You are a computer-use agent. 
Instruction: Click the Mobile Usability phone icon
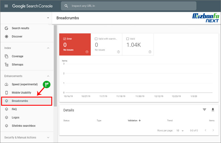7,93
